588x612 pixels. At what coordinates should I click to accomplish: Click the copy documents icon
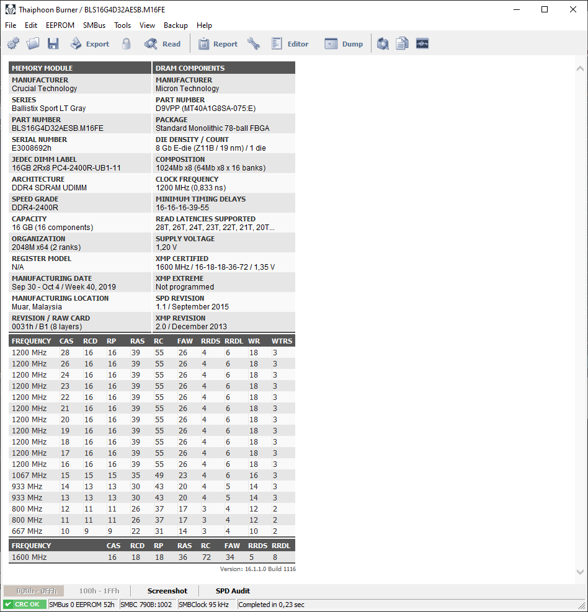coord(402,43)
